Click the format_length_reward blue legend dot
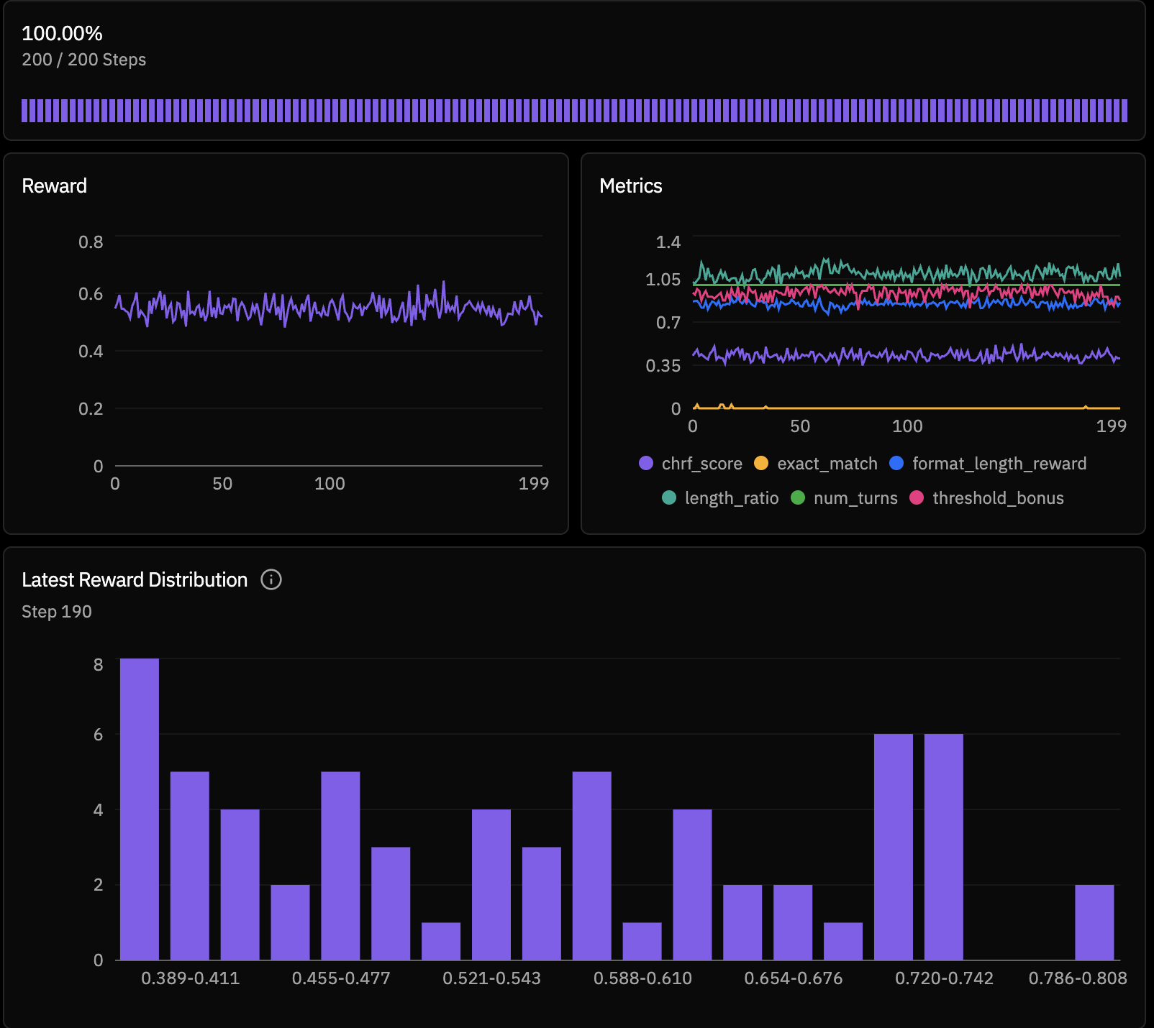Screen dimensions: 1154x1028 (896, 464)
